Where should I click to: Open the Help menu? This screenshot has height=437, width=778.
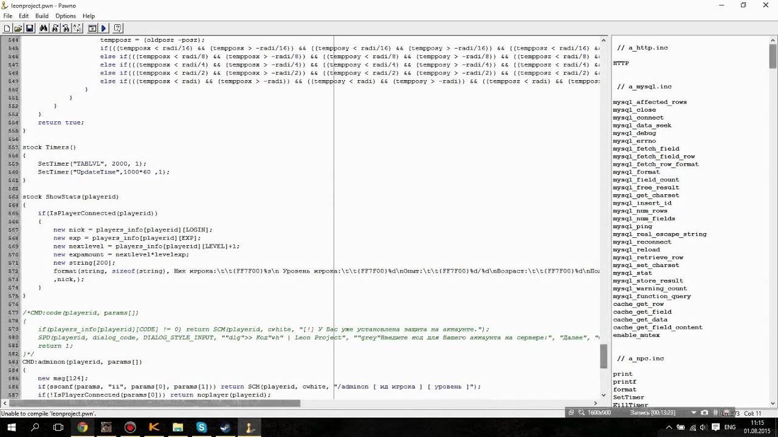89,16
